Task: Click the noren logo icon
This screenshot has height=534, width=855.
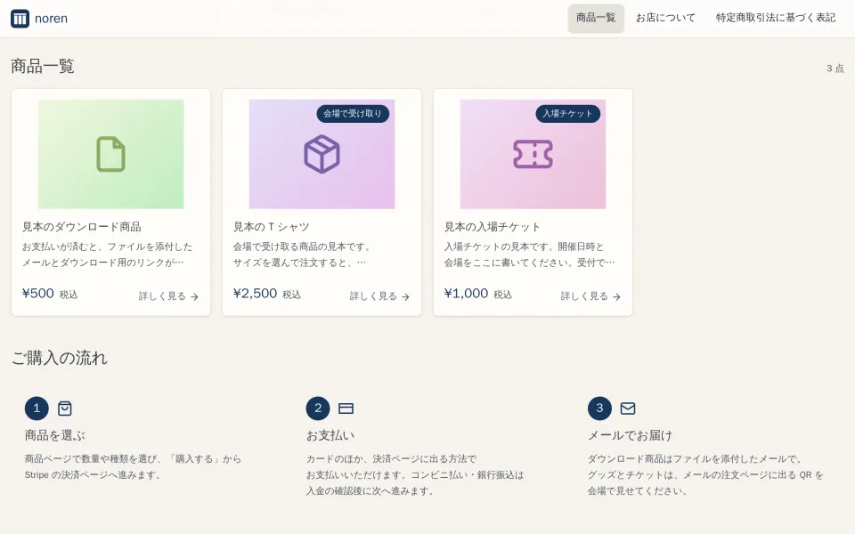Action: pos(20,19)
